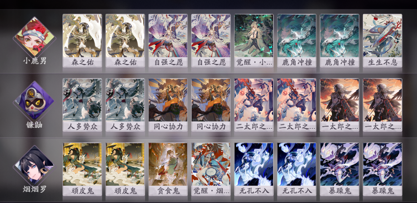
Task: Select the left 自强之愿 card
Action: pyautogui.click(x=168, y=41)
